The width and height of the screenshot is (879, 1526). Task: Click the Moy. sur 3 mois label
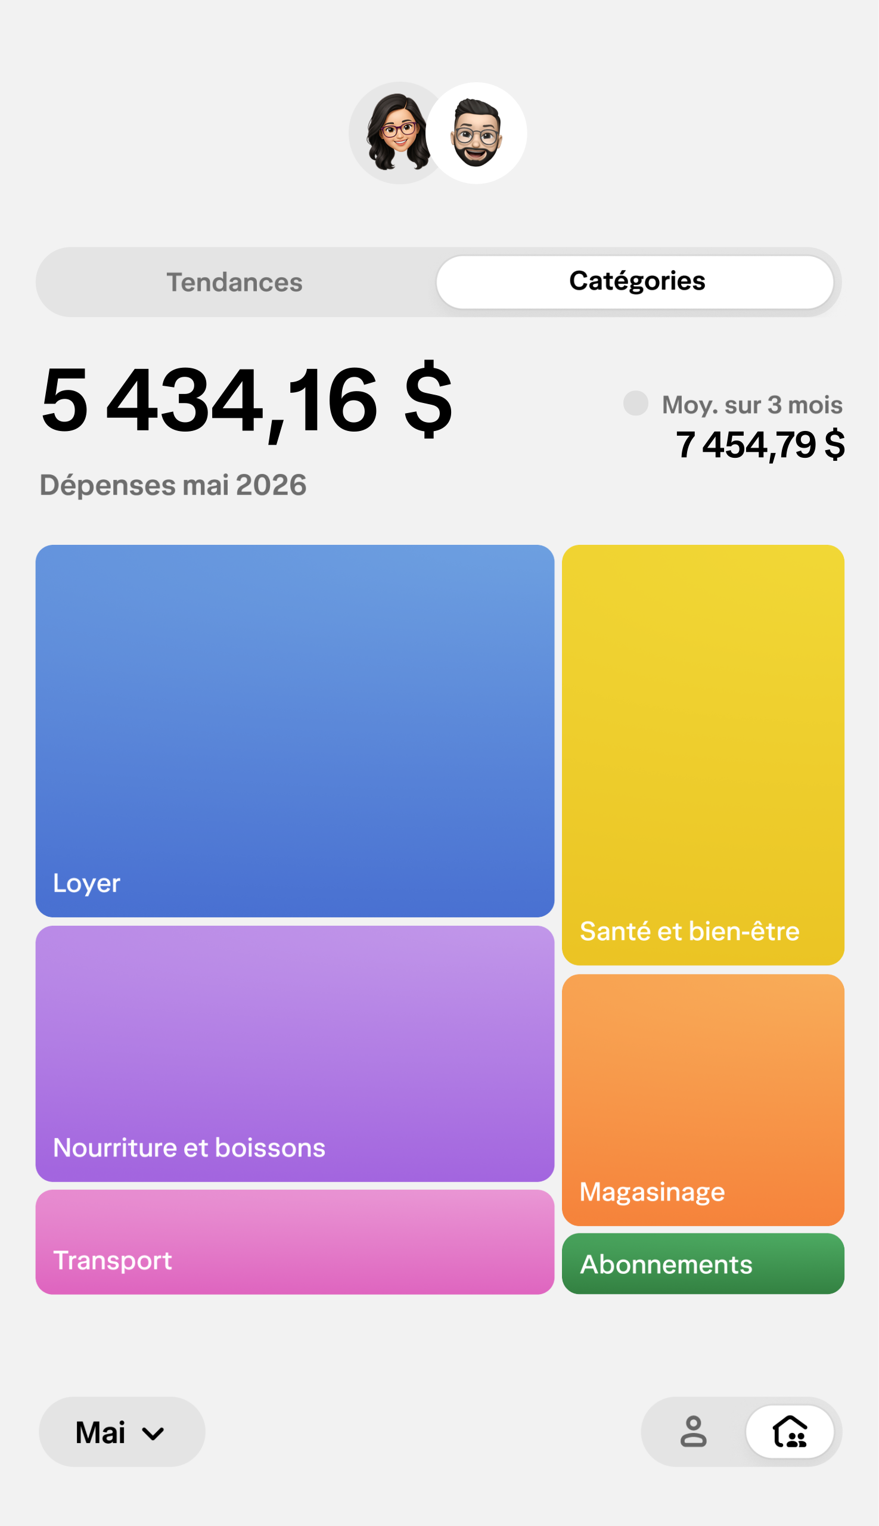click(751, 405)
